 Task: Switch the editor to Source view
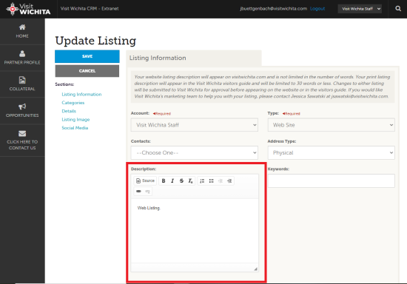145,180
